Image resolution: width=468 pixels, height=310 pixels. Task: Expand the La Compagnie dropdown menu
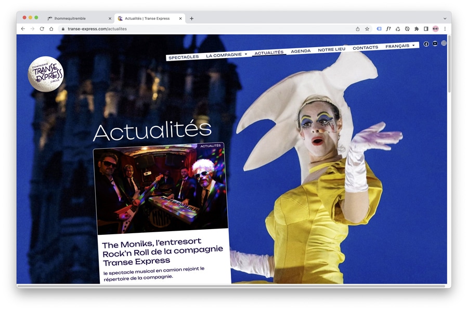tap(226, 55)
